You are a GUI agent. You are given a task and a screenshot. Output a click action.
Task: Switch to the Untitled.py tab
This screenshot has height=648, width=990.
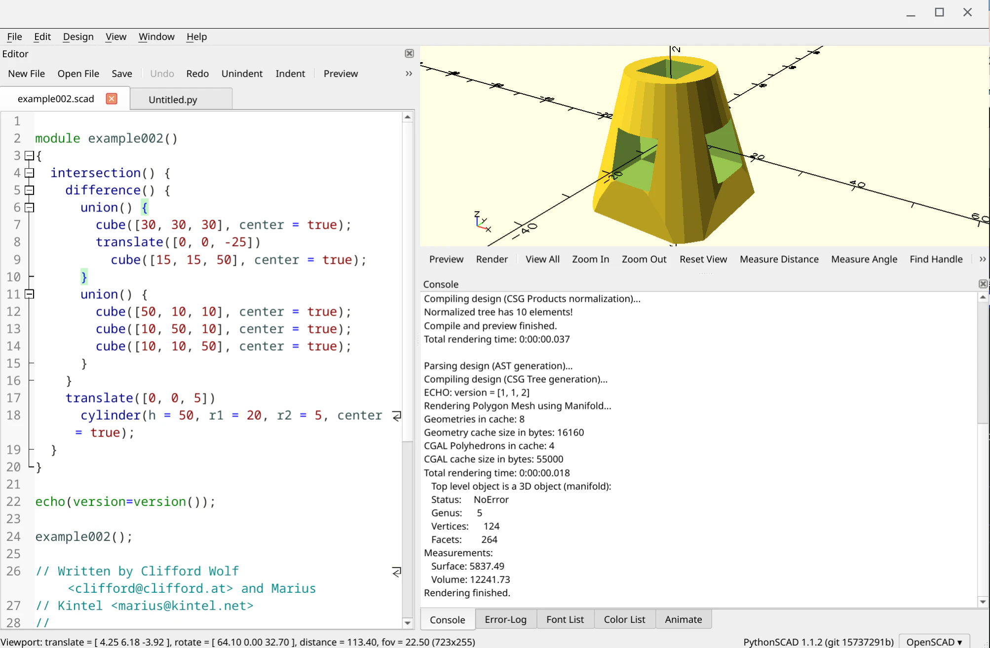173,99
